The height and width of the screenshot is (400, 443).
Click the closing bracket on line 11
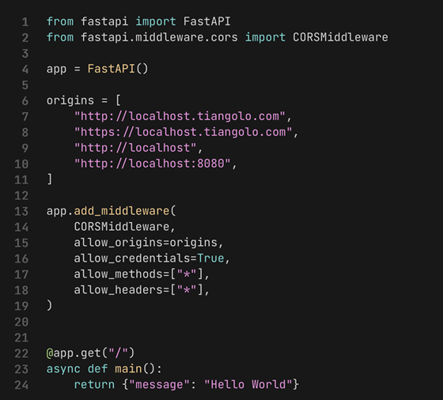pos(50,179)
